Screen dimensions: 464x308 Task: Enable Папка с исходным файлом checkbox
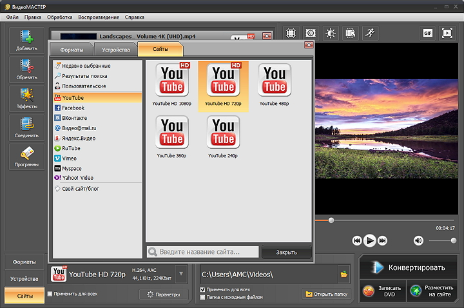click(x=202, y=297)
